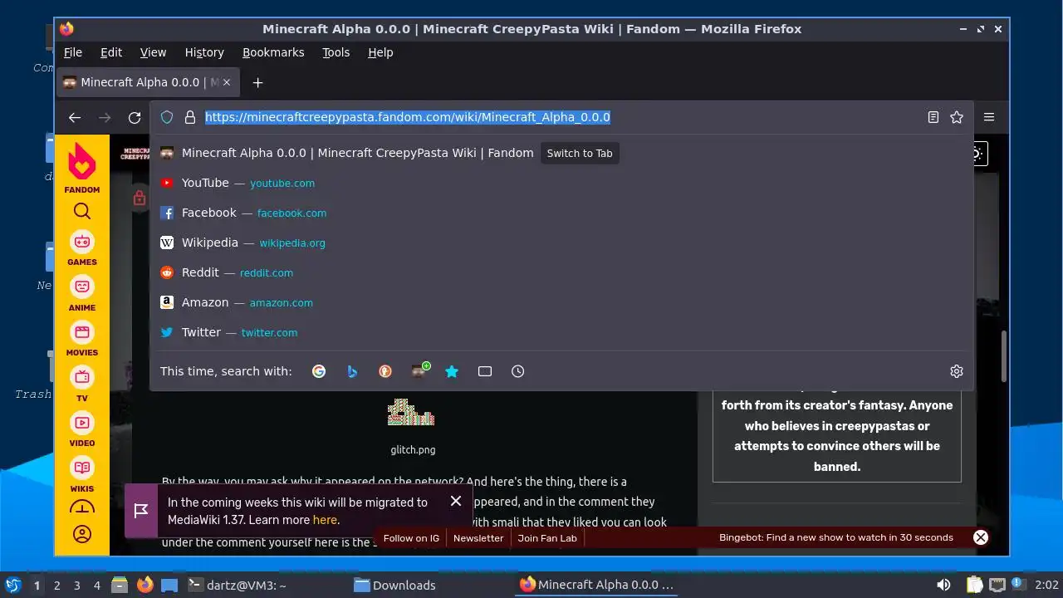Image resolution: width=1063 pixels, height=598 pixels.
Task: Choose the Twitter suggestion
Action: (561, 332)
